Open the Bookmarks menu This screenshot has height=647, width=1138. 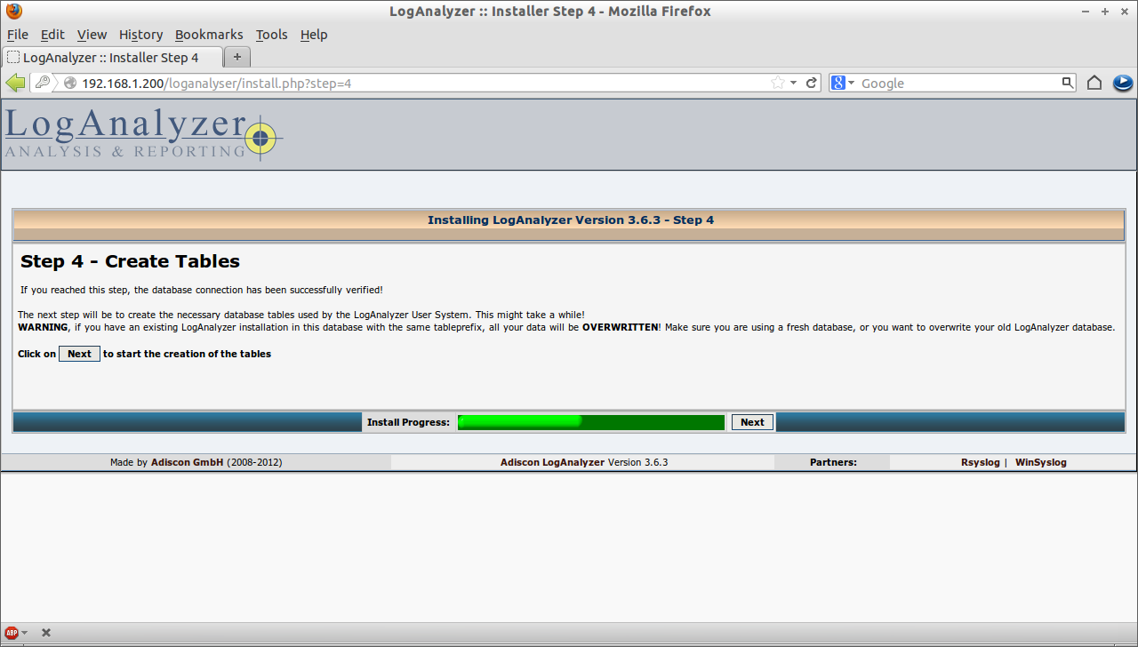click(209, 35)
